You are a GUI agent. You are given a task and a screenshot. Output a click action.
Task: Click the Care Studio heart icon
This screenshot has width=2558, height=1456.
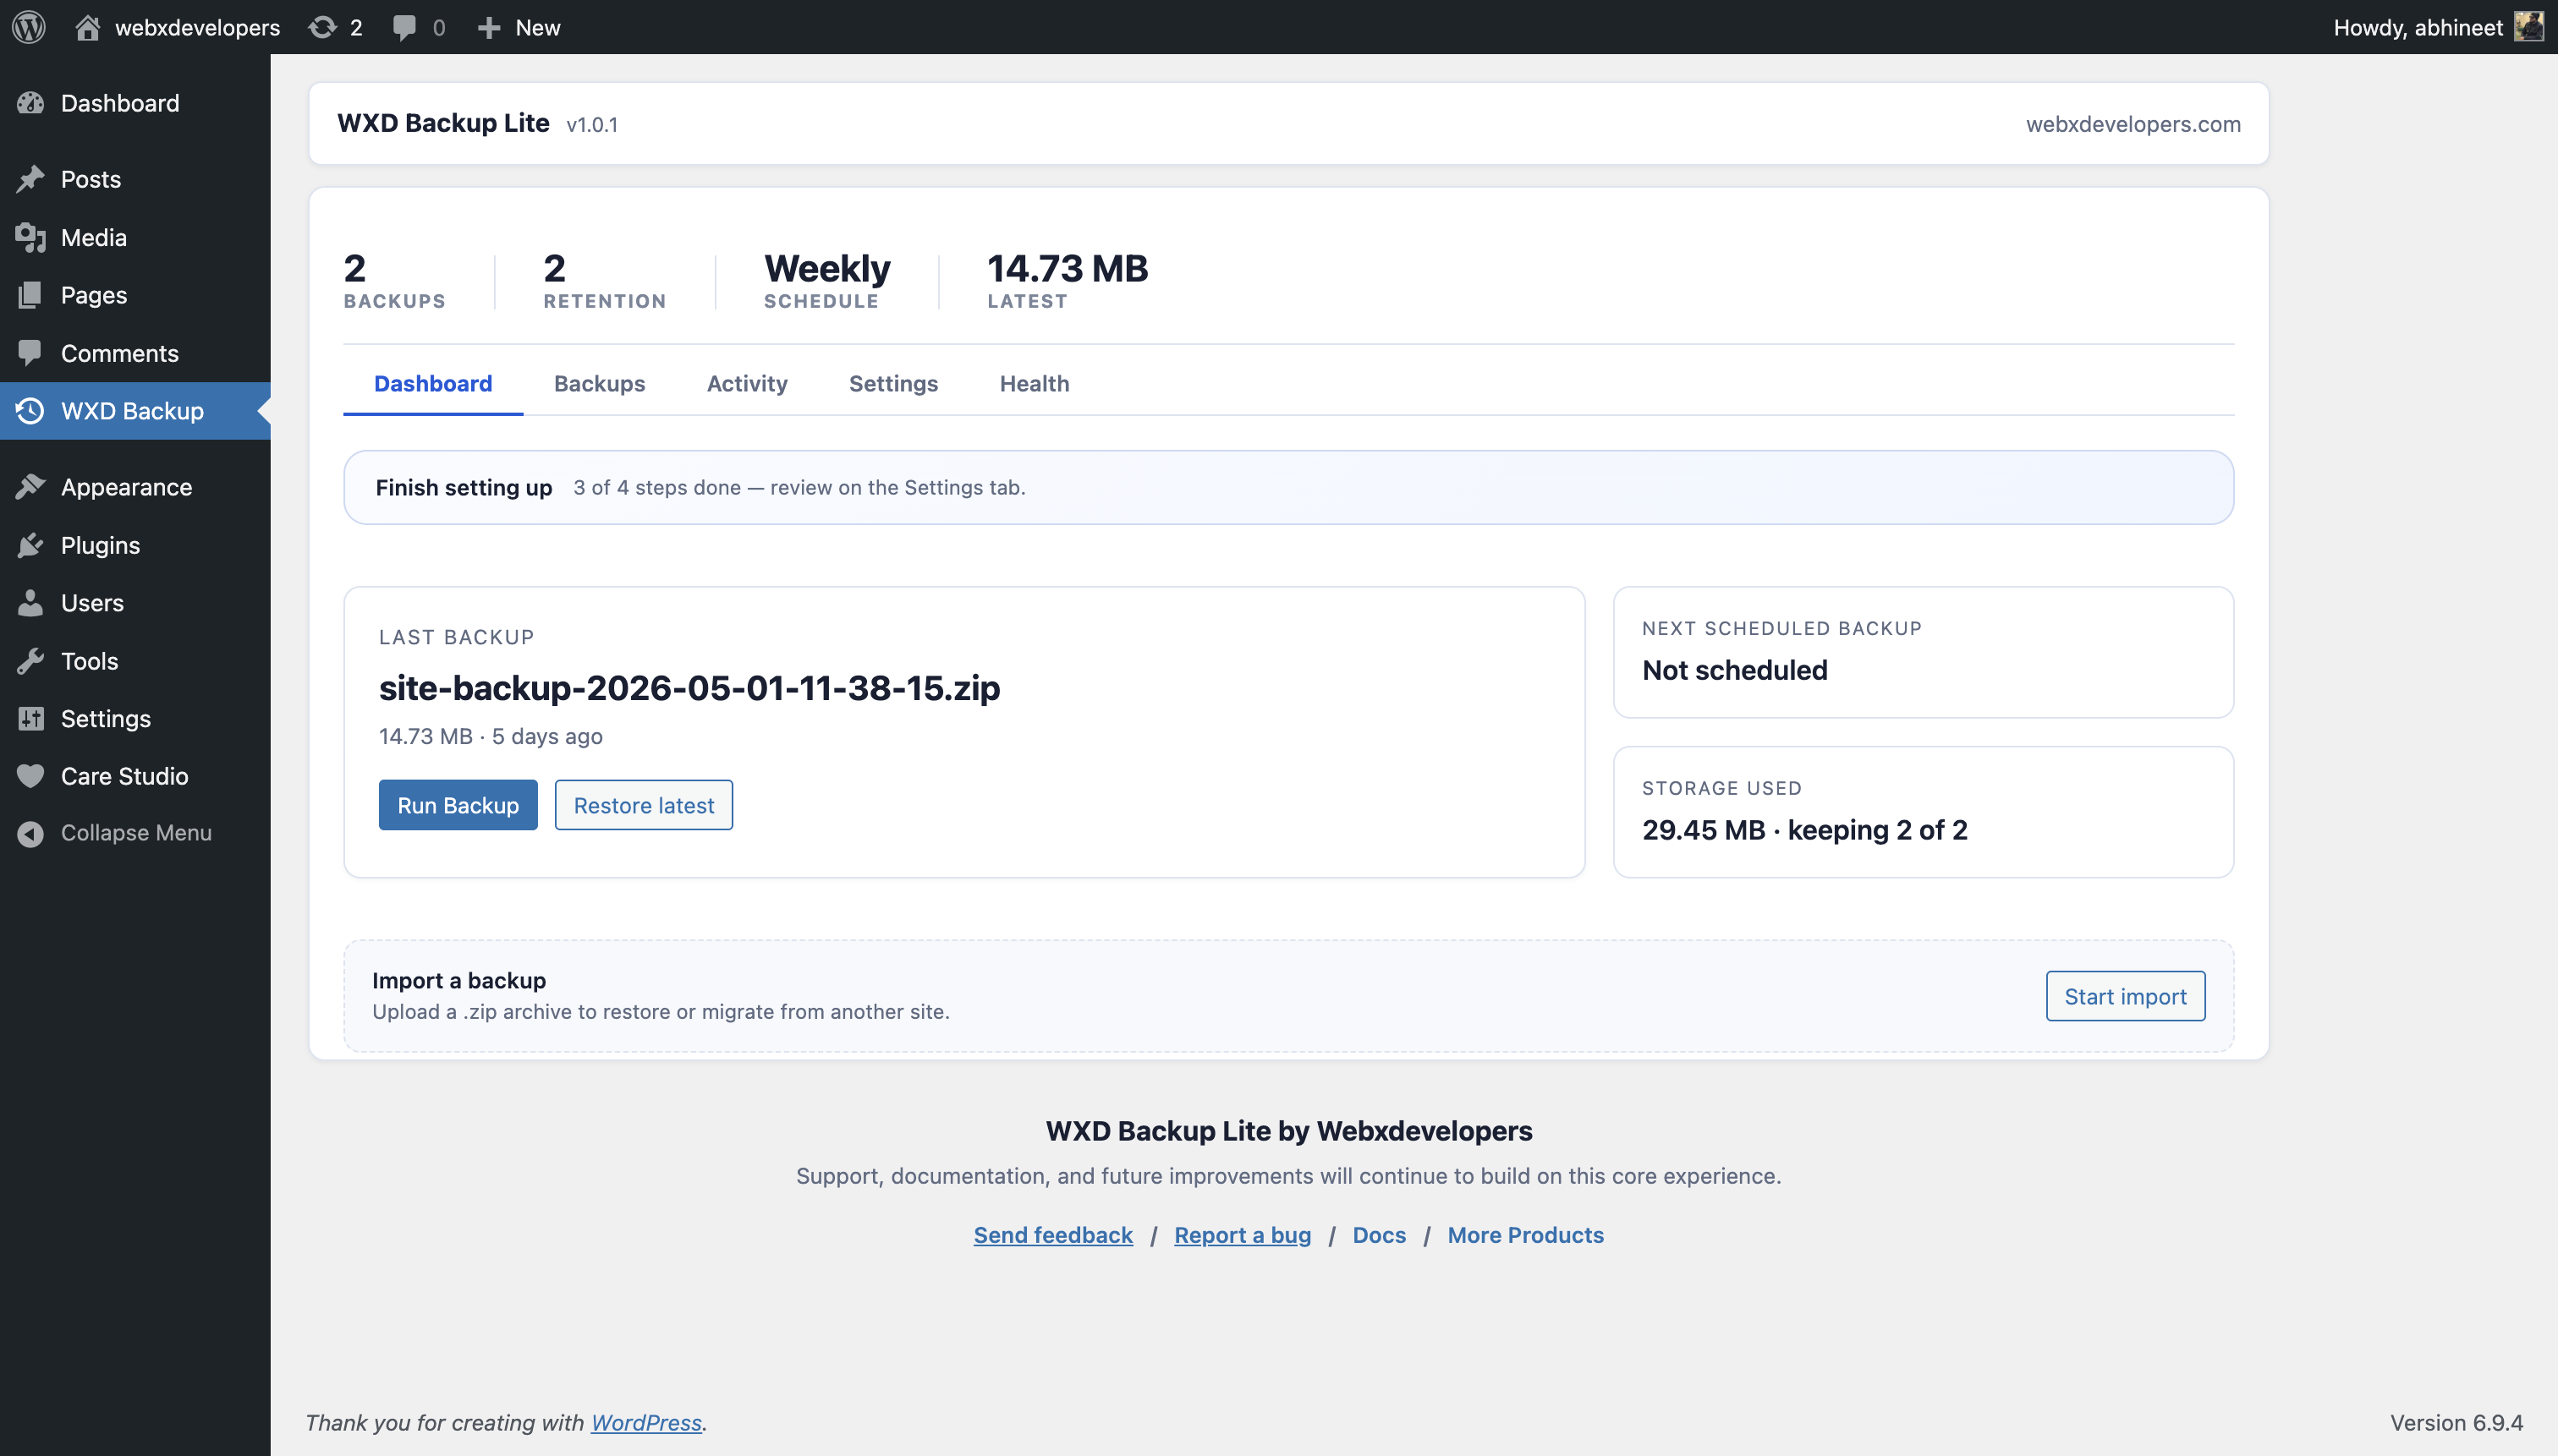point(30,776)
